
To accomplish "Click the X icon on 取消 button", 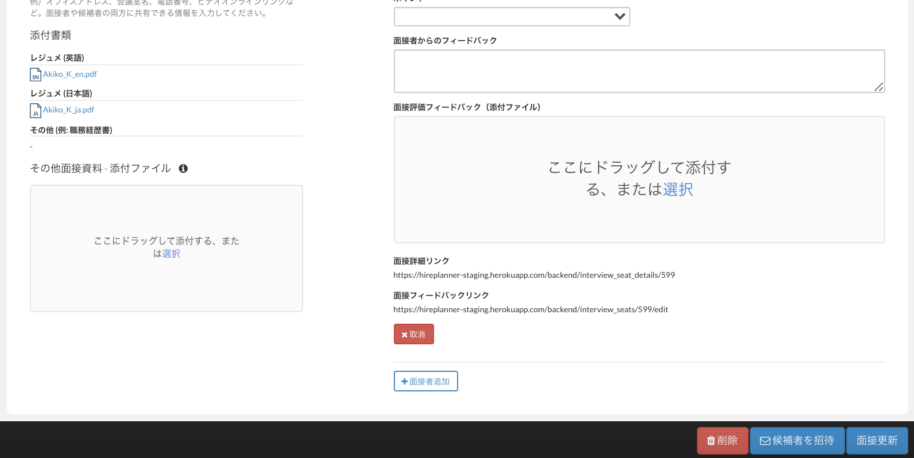I will (404, 335).
